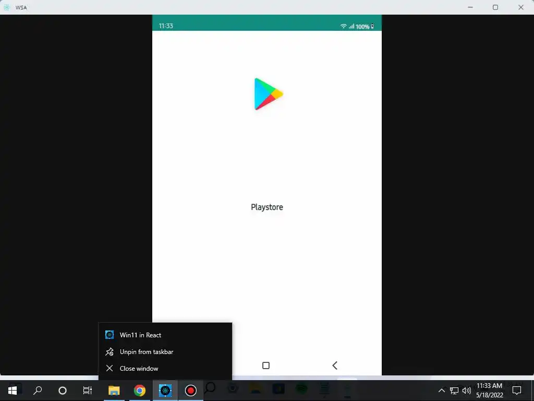Tap the Android recent apps square button
This screenshot has height=401, width=534.
(266, 365)
